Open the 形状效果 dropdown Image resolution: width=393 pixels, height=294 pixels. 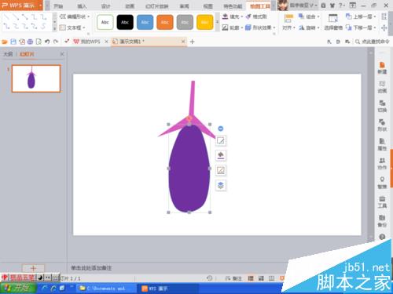[260, 27]
